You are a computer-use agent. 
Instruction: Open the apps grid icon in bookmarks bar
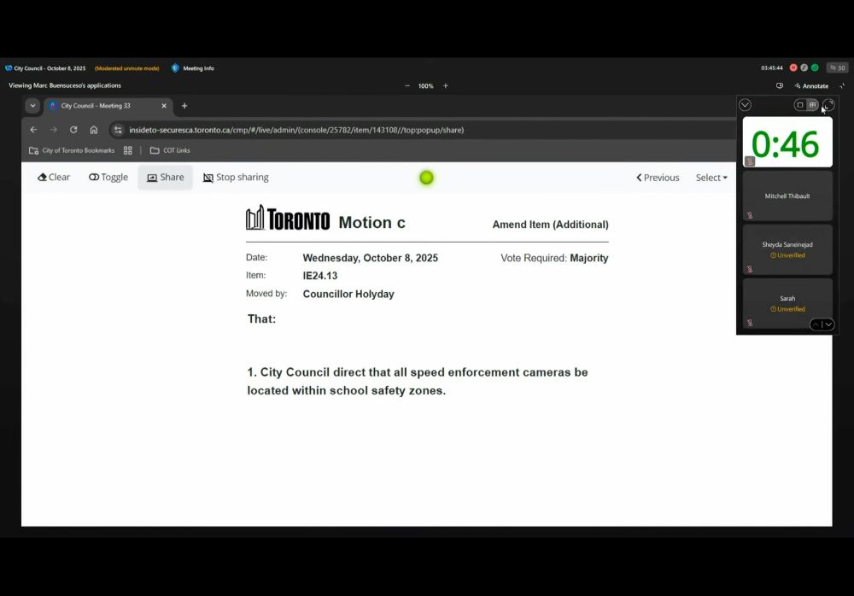pos(128,150)
